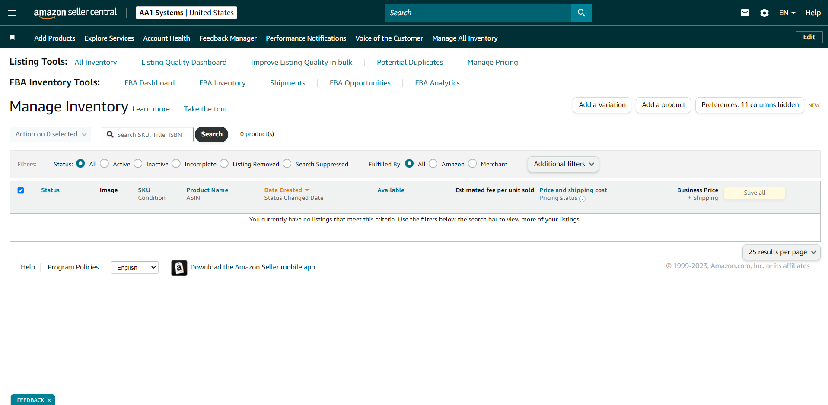Open Improve Listing Quality in bulk
The height and width of the screenshot is (405, 828).
302,62
